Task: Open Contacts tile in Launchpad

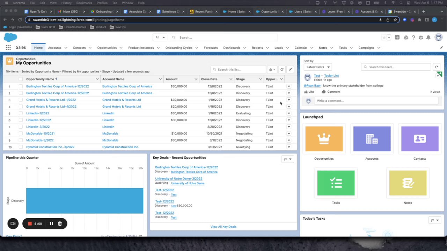Action: (420, 139)
